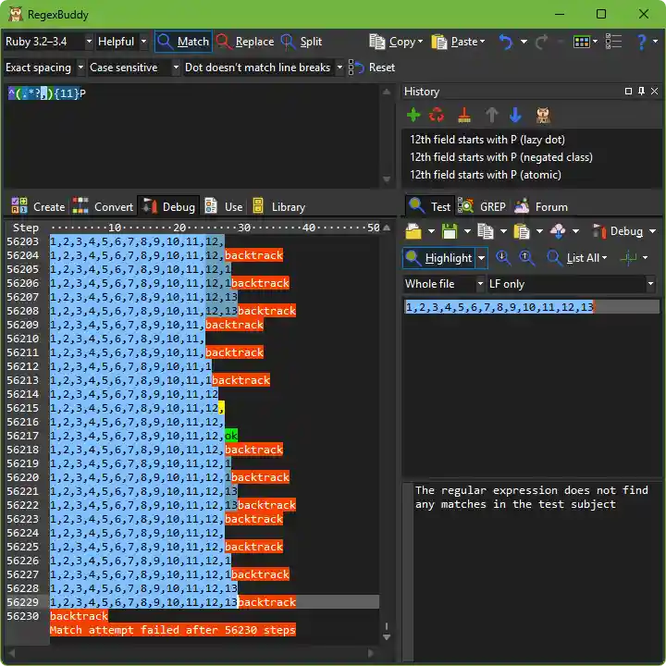Image resolution: width=666 pixels, height=666 pixels.
Task: Toggle Split mode
Action: (x=302, y=42)
